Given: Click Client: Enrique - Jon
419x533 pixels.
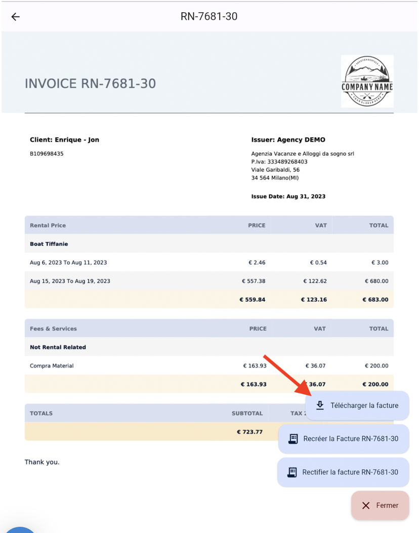Looking at the screenshot, I should 65,140.
